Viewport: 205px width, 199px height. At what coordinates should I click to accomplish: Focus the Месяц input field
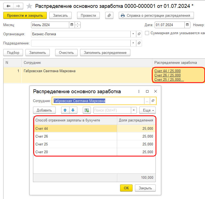50,25
